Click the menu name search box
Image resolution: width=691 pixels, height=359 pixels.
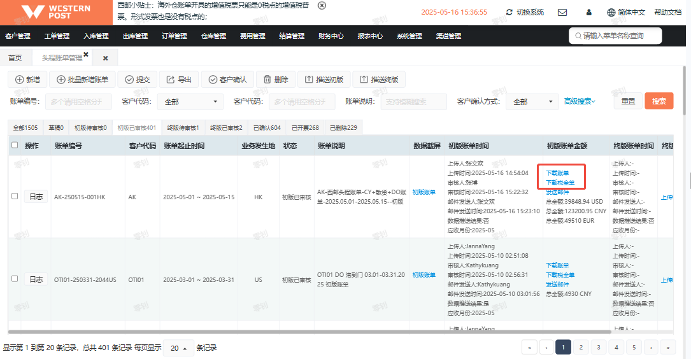click(x=615, y=36)
